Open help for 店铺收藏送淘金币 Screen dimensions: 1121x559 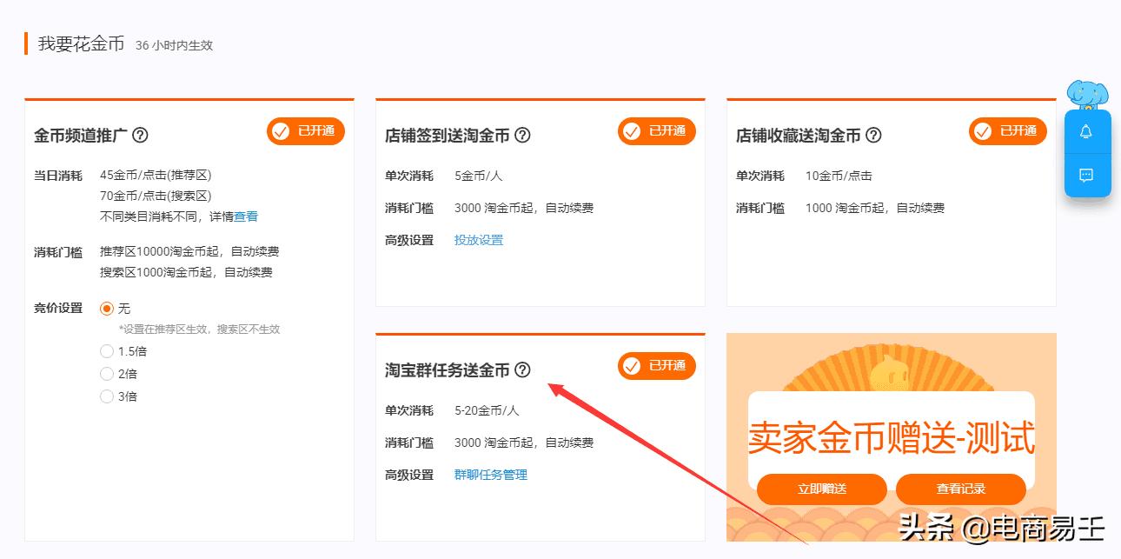872,134
